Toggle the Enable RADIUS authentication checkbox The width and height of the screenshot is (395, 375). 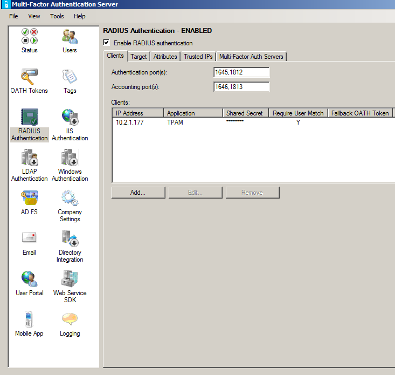pyautogui.click(x=106, y=43)
